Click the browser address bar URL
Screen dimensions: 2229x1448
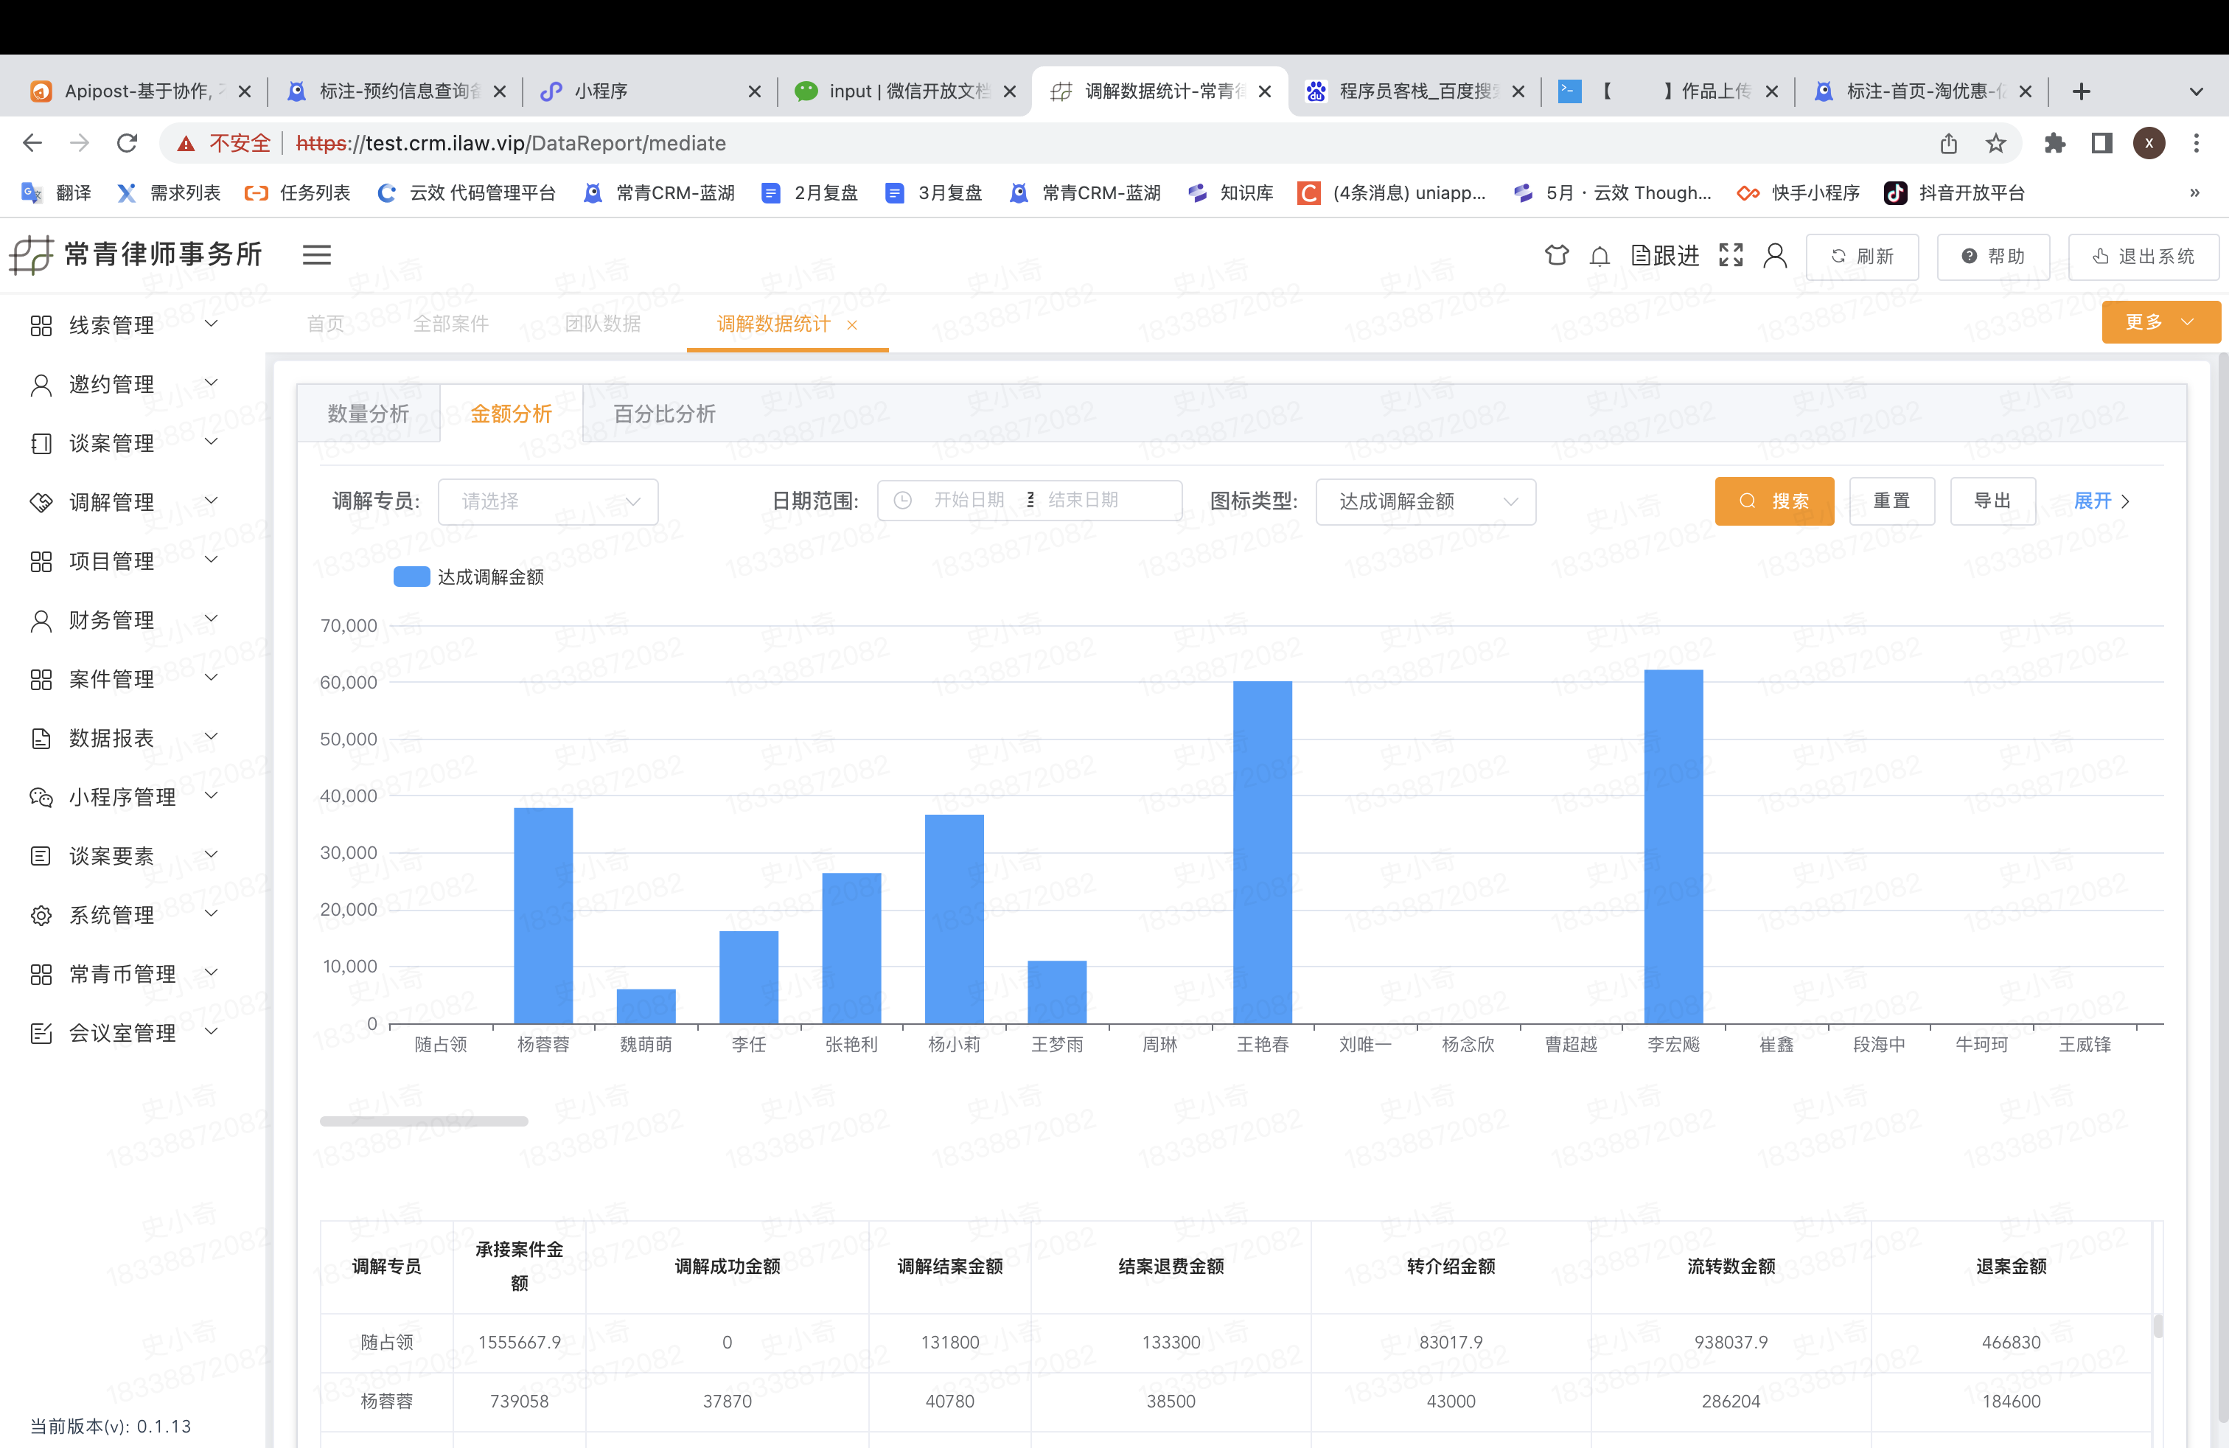510,143
